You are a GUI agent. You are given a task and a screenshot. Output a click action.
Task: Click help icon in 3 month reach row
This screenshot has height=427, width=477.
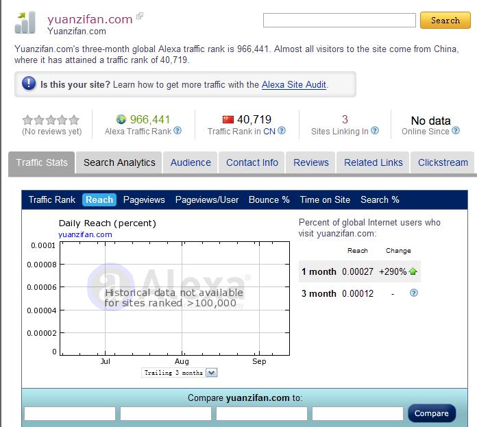click(413, 293)
